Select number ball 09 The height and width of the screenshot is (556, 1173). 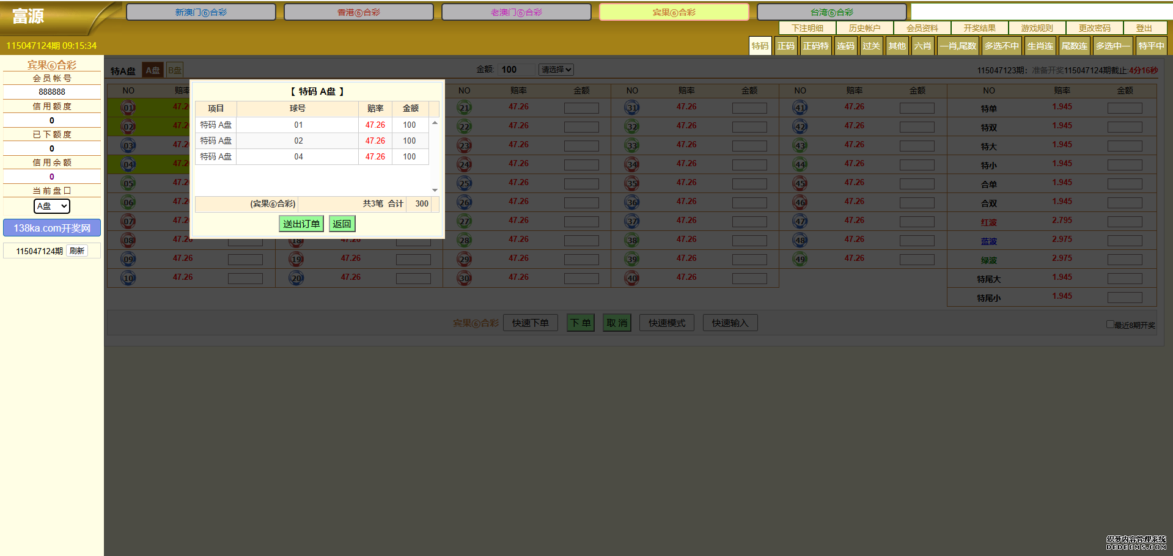click(x=128, y=260)
